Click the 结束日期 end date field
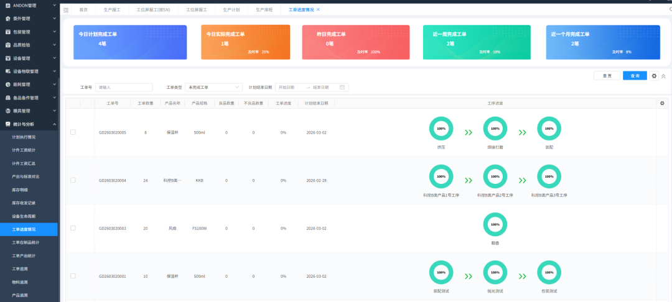This screenshot has height=302, width=672. [324, 87]
